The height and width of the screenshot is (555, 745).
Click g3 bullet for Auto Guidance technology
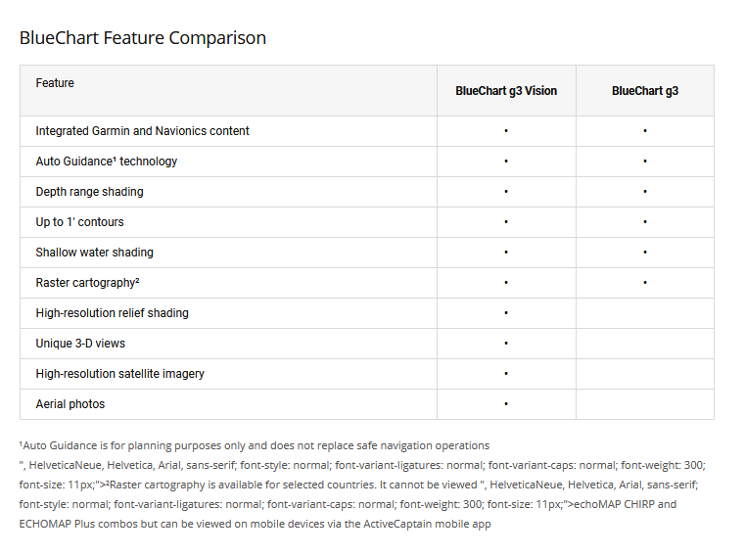[645, 162]
